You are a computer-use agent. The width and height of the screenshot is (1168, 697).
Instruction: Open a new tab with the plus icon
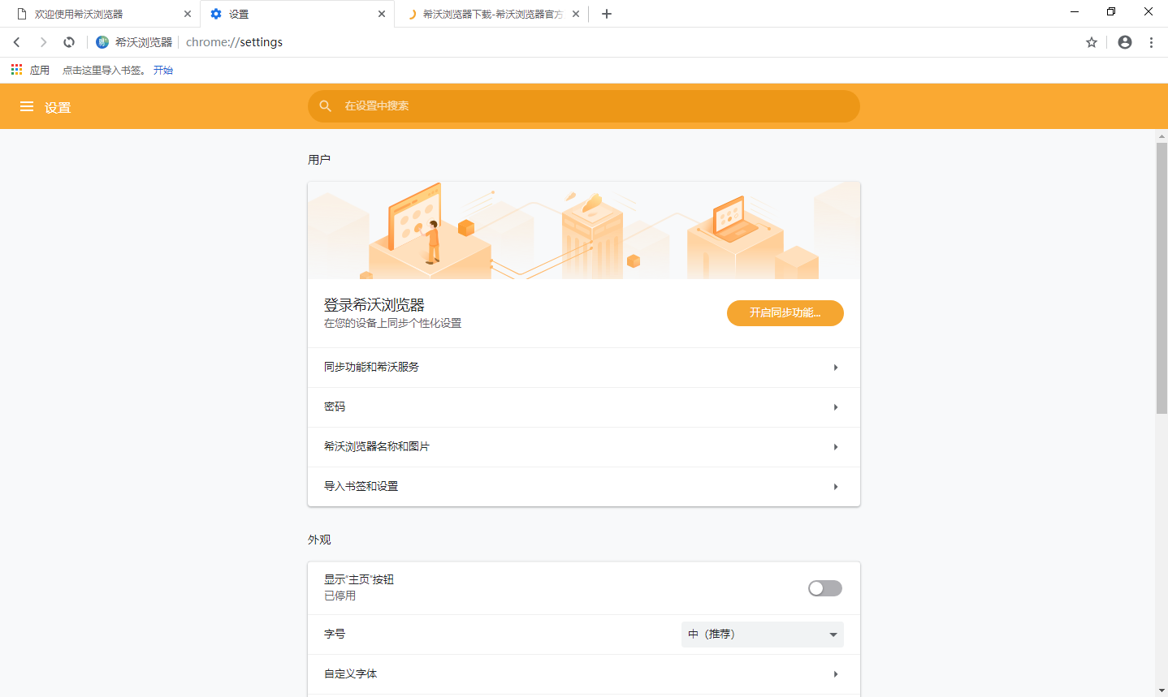tap(606, 13)
